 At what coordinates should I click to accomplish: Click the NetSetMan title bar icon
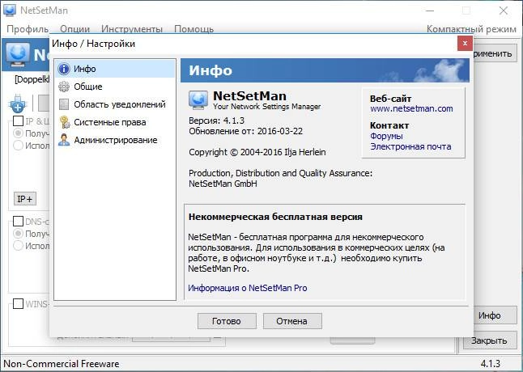point(10,10)
